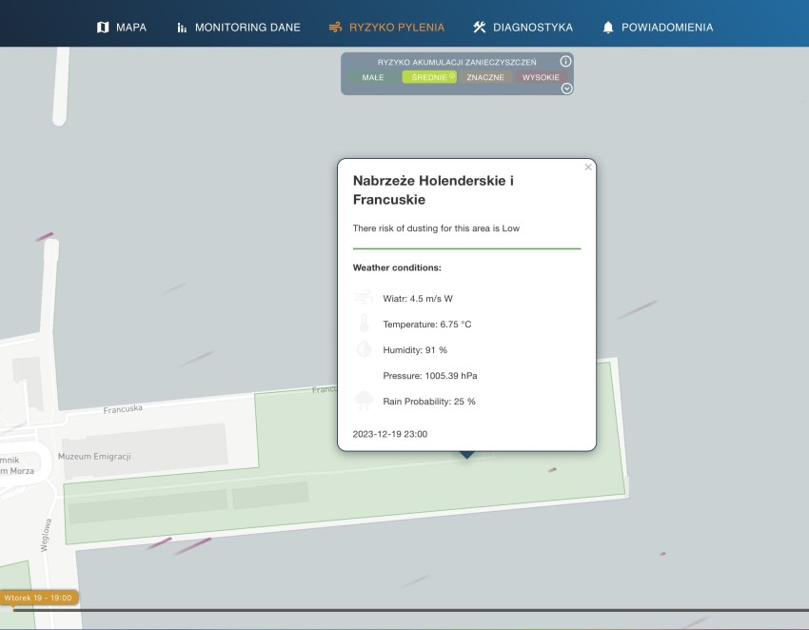Switch to the DIAGNOSTYKA tab
The width and height of the screenshot is (809, 630).
tap(532, 28)
